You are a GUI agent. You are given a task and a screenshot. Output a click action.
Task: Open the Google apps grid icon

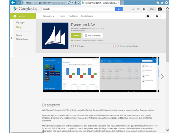[x=138, y=9]
